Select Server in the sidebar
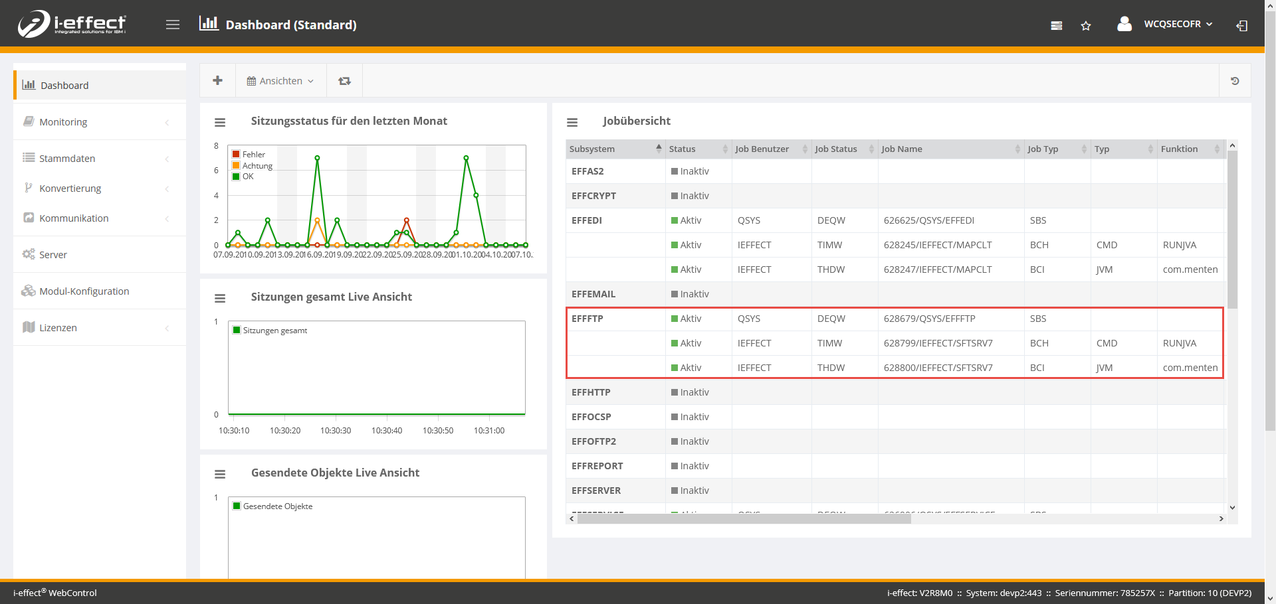The image size is (1276, 604). tap(53, 254)
